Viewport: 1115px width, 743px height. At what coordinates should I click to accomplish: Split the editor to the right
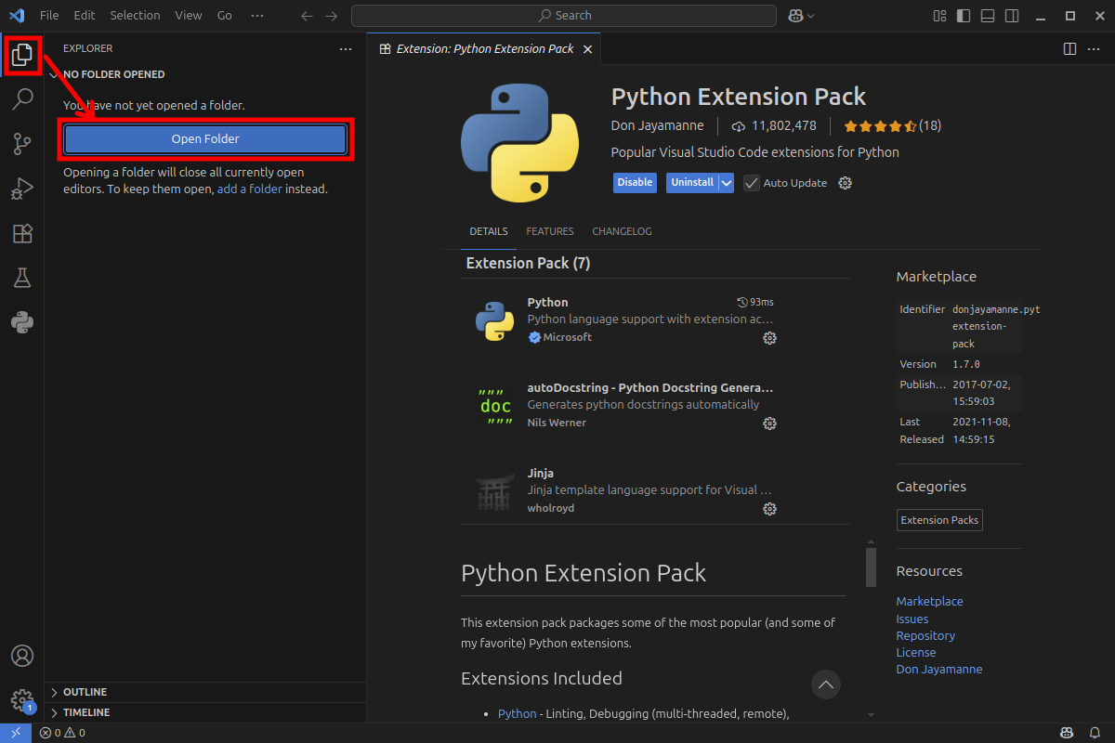1069,48
